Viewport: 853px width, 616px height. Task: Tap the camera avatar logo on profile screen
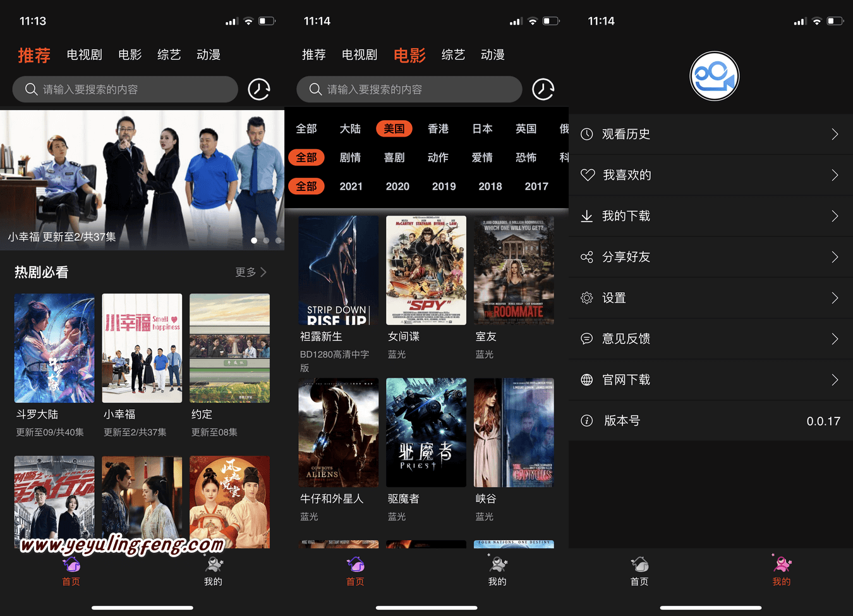tap(715, 77)
